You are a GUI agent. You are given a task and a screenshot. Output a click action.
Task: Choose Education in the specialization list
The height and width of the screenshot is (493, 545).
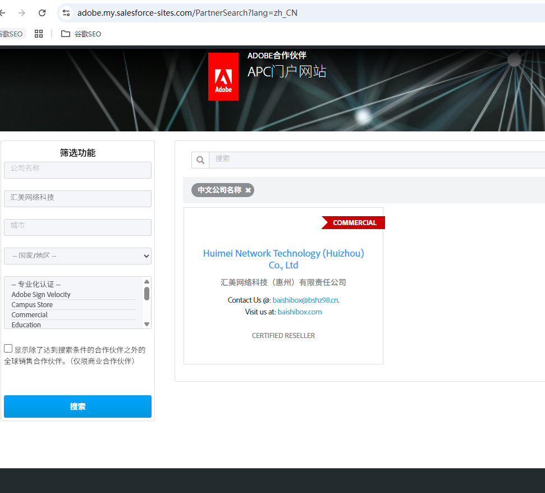pos(26,325)
